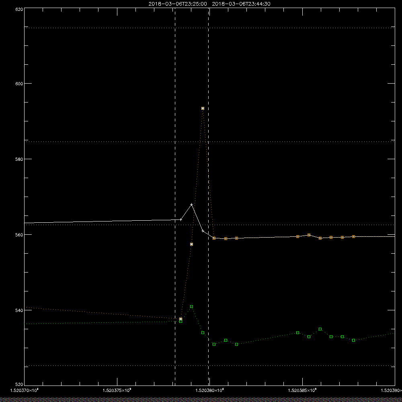Click the x-axis label 1.520370×10⁹
This screenshot has height=402, width=402.
tap(25, 390)
